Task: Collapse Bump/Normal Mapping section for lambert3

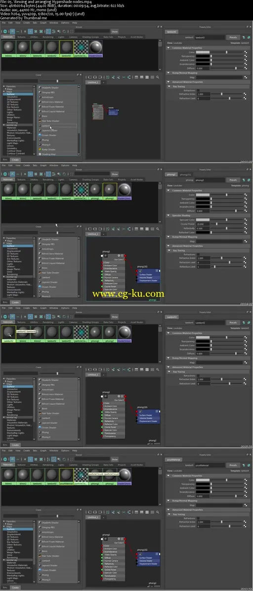Action: point(169,73)
